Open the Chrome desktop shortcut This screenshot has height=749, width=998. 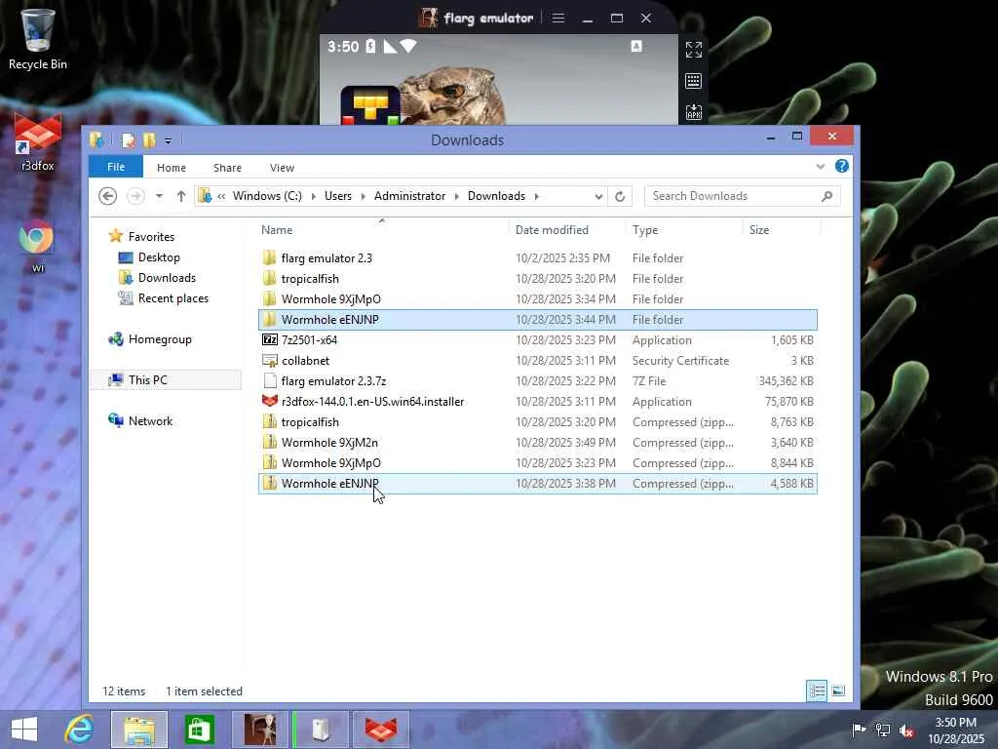tap(36, 246)
